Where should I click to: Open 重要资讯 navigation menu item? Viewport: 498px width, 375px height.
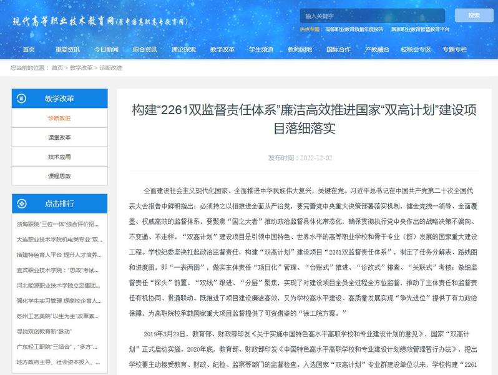tap(67, 49)
